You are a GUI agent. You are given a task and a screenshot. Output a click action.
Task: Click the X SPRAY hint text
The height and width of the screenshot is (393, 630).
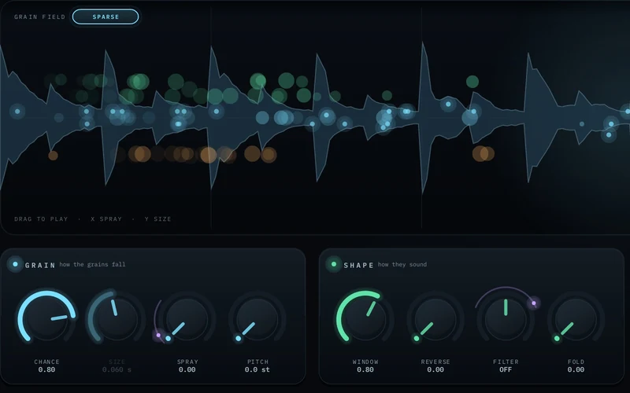(106, 219)
